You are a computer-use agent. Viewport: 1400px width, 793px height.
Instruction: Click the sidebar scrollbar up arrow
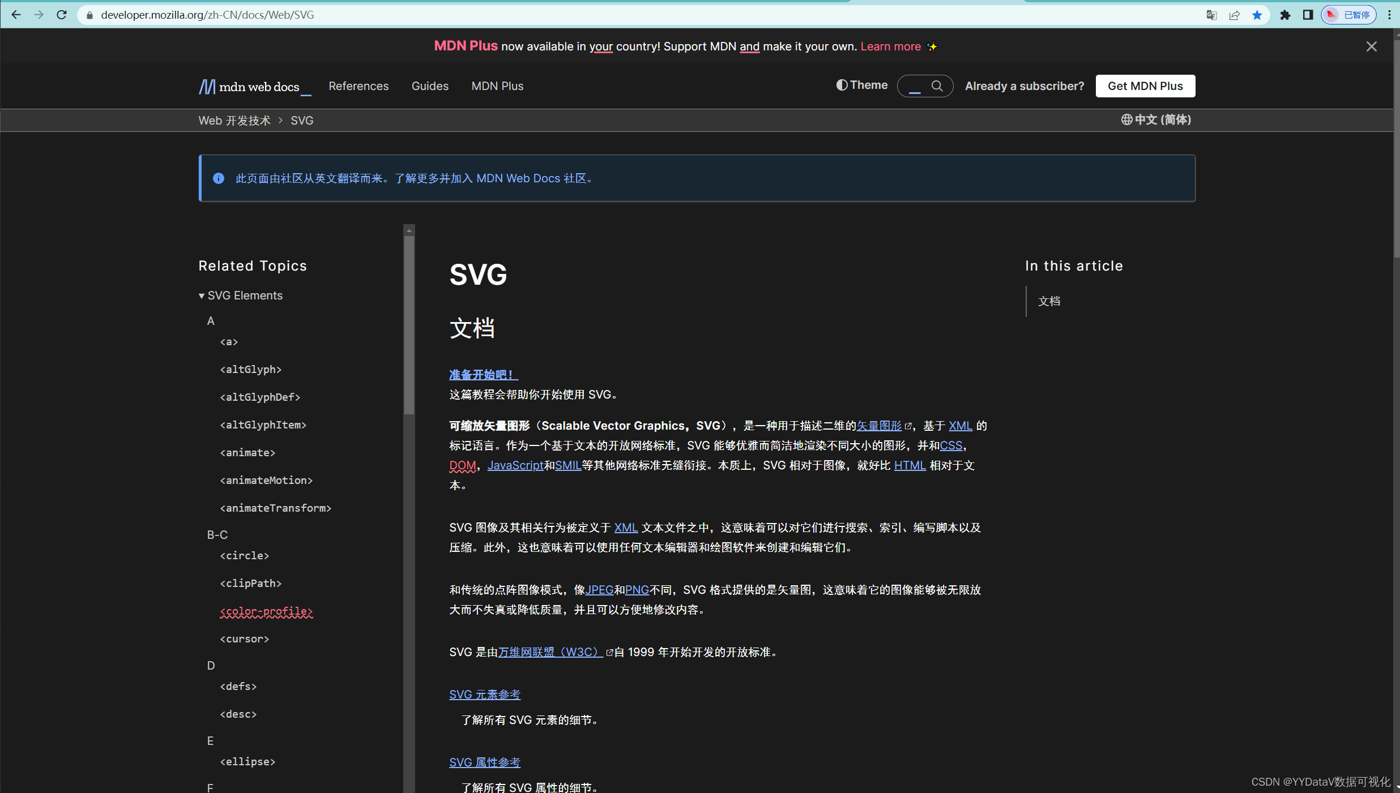tap(409, 230)
